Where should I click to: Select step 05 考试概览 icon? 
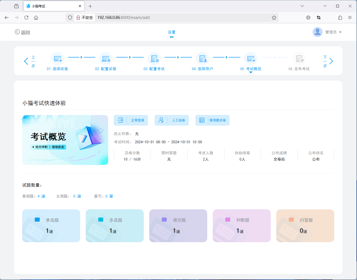[251, 59]
